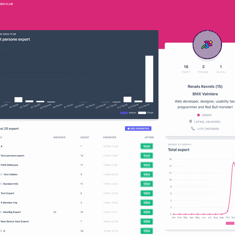Screen dimensions: 235x235
Task: Click the grey status dot beside Random title
Action: pyautogui.click(x=1, y=184)
